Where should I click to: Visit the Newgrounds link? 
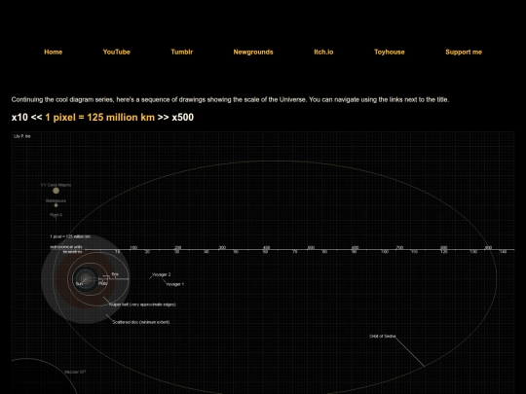tap(253, 52)
